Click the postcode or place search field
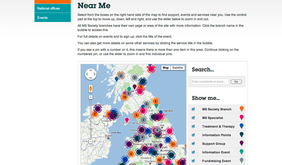 tap(210, 82)
